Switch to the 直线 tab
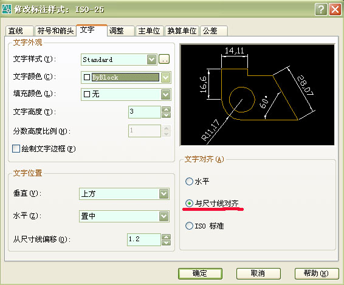Screen dimensions: 344x285 pos(19,31)
